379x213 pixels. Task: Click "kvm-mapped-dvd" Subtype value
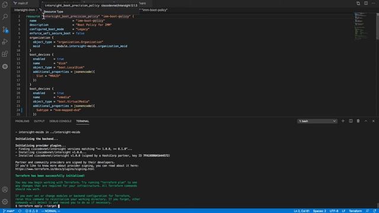click(67, 110)
